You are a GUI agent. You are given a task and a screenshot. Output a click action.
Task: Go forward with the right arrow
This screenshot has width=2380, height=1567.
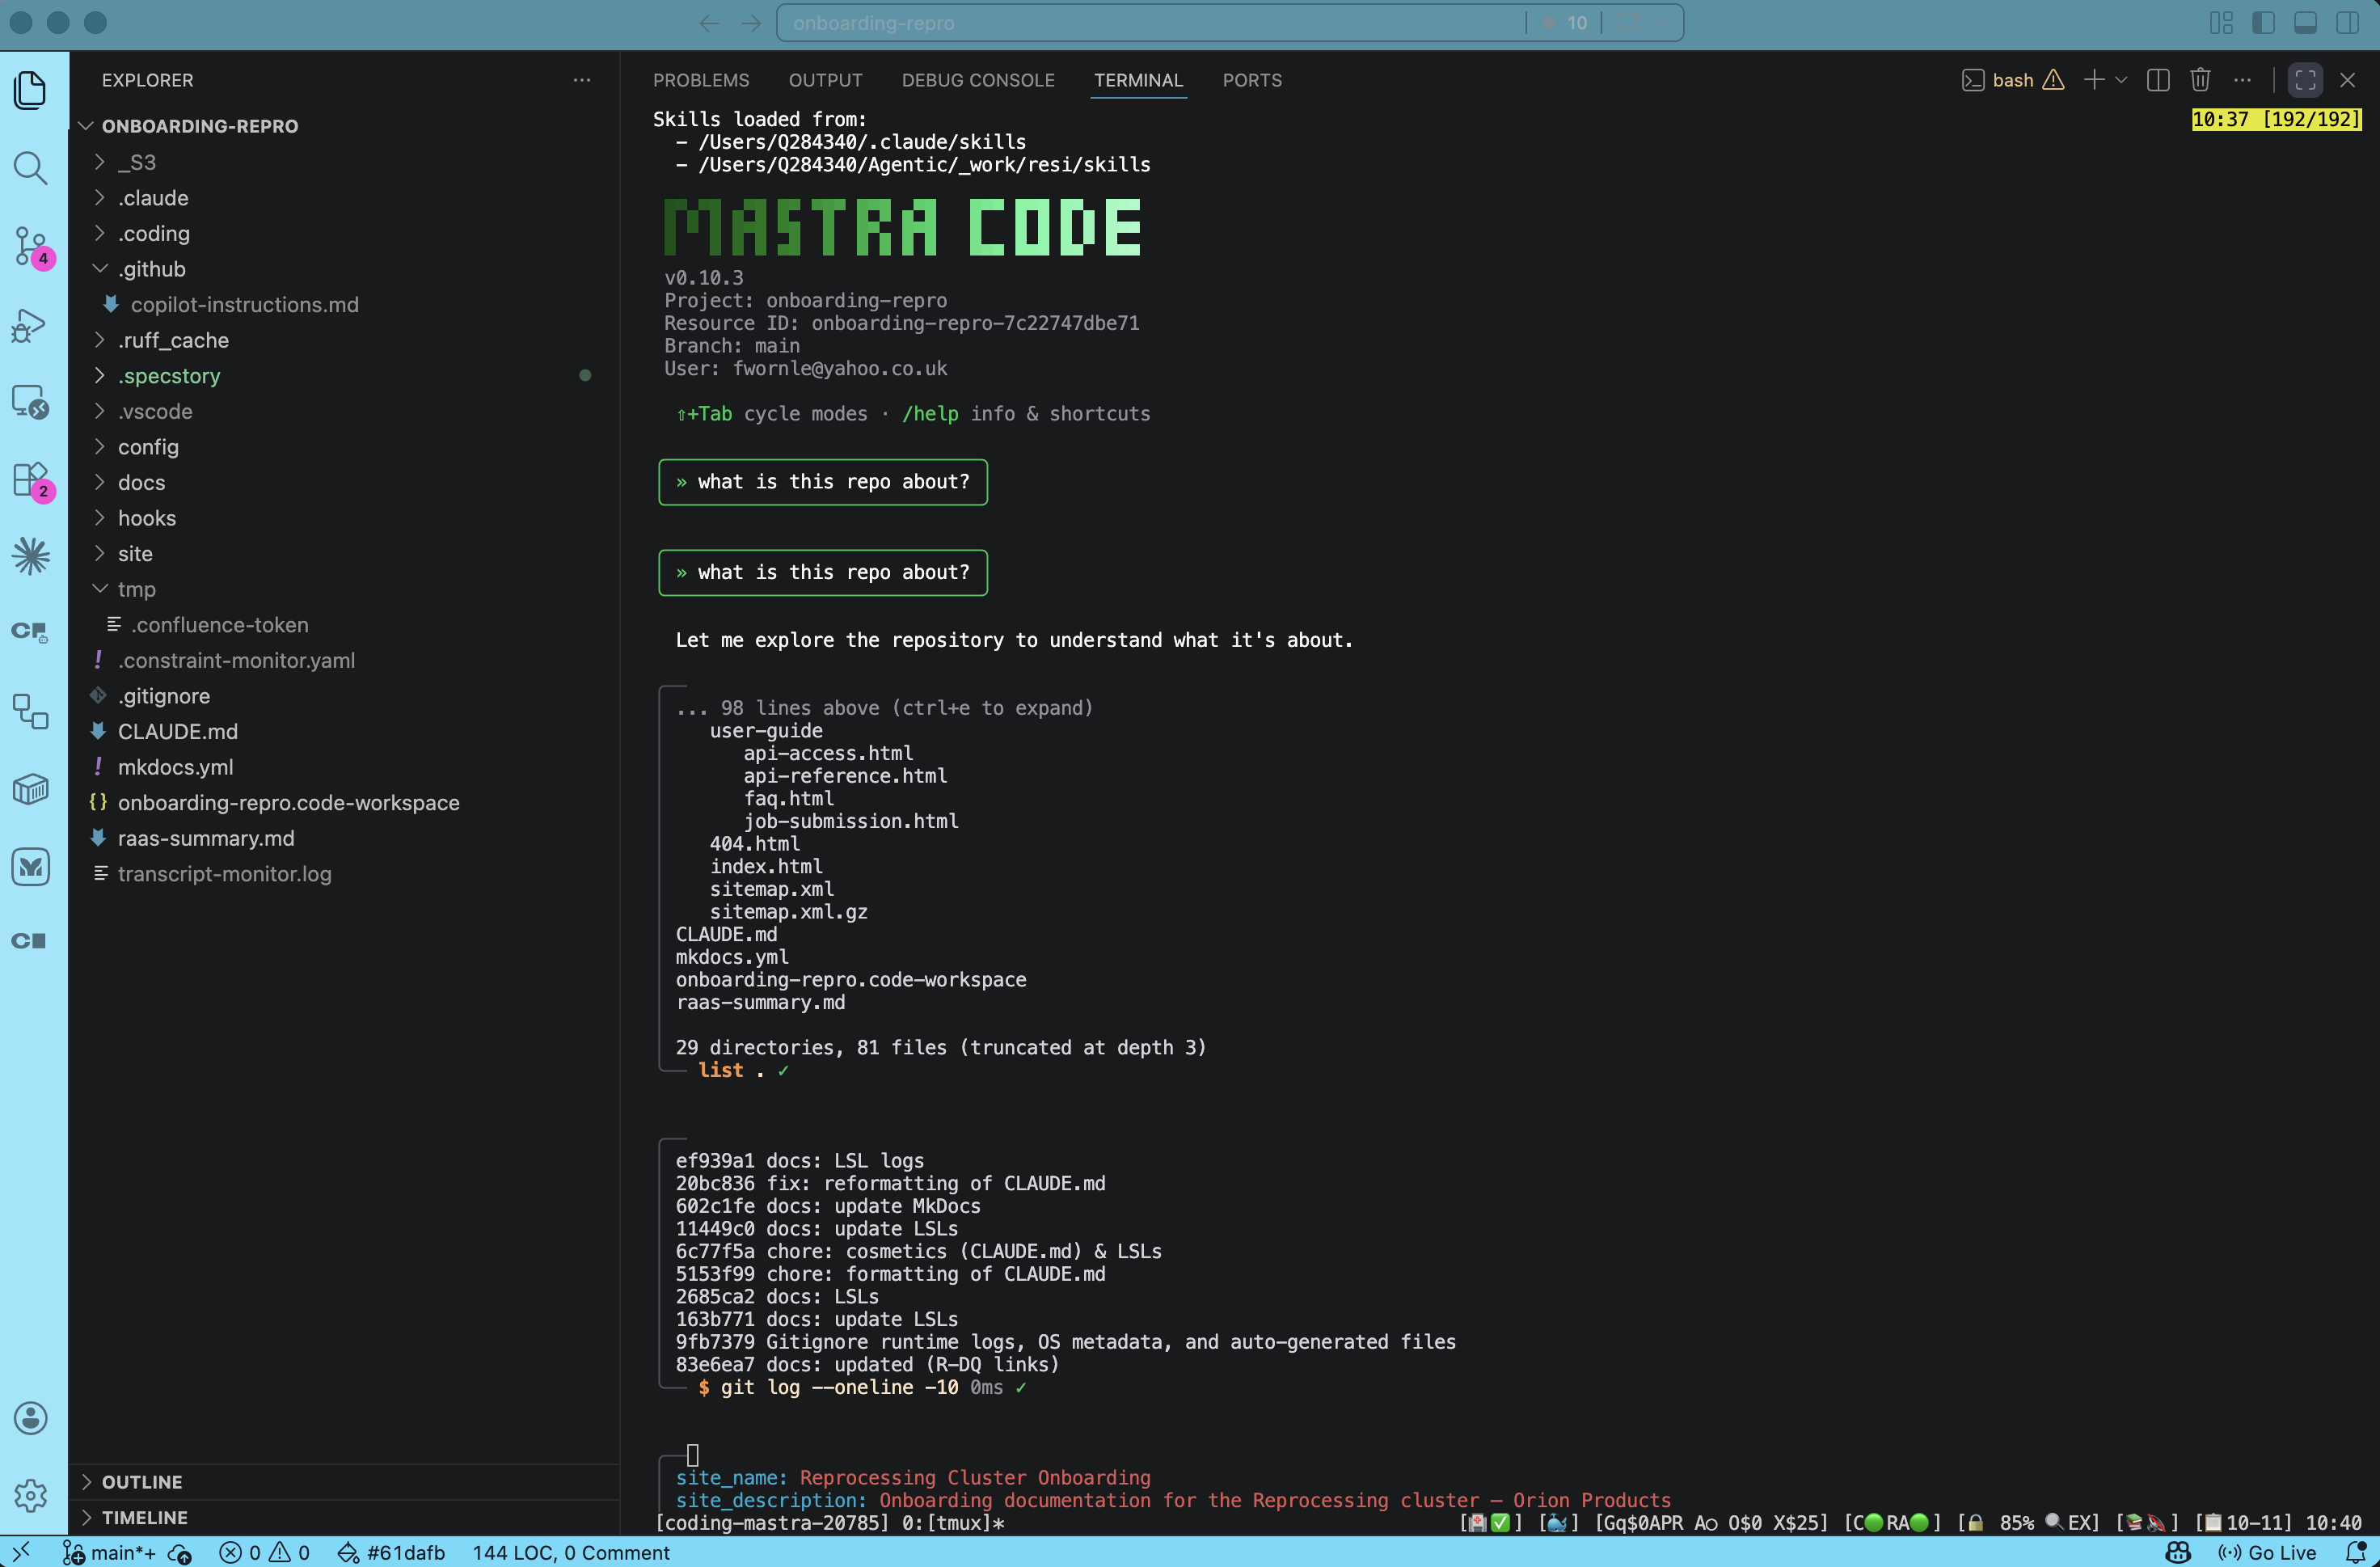tap(752, 23)
